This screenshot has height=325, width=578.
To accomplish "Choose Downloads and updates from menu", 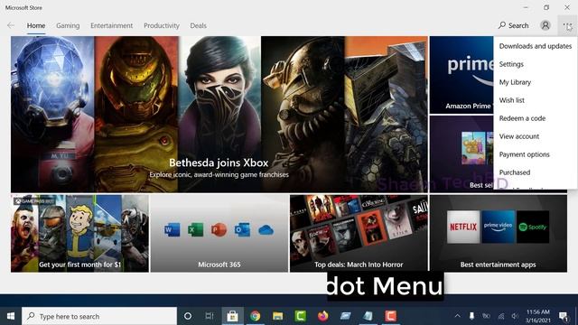I will pyautogui.click(x=536, y=46).
